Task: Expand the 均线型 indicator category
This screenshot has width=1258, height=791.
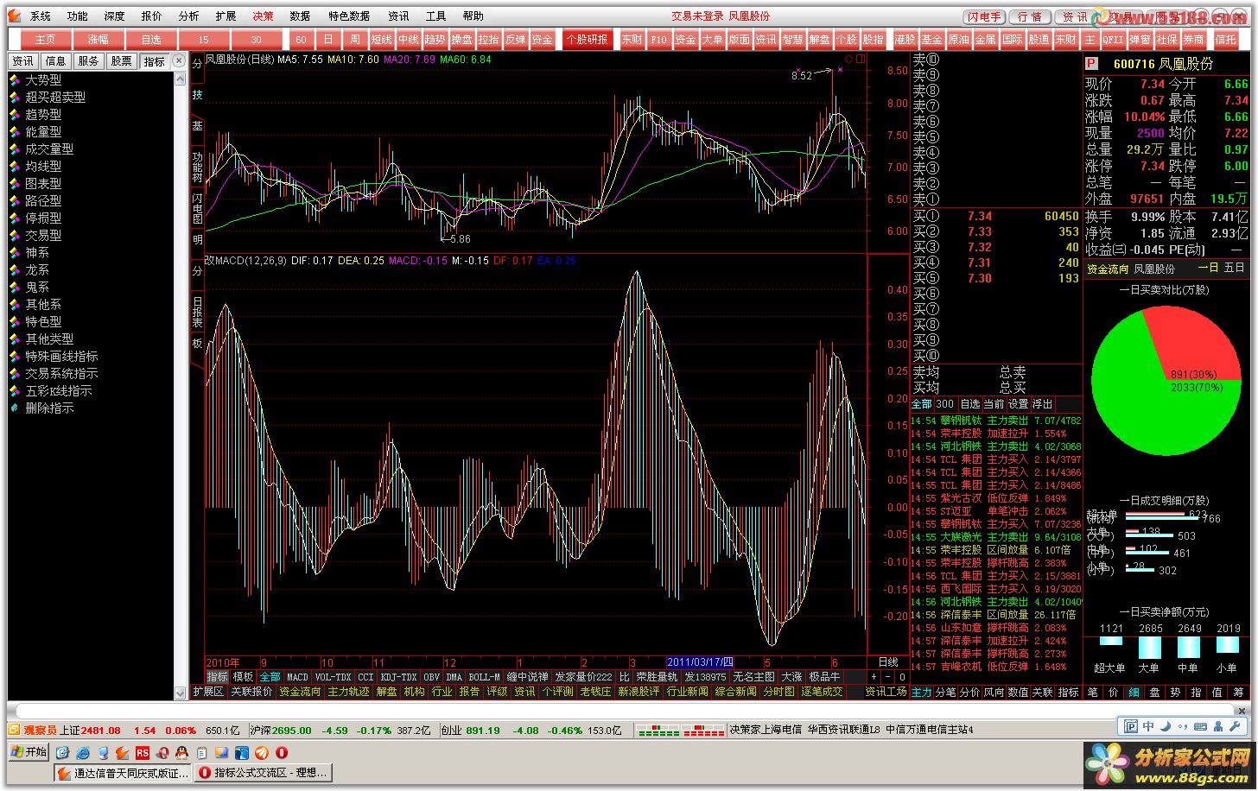Action: [43, 166]
